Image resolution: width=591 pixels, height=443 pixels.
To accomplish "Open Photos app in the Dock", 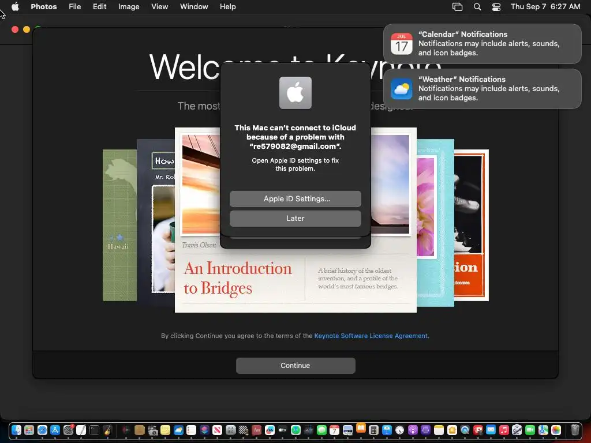I will pos(556,430).
